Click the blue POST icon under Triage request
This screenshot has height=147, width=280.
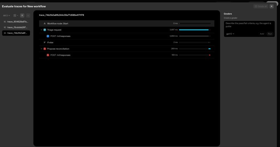(x=48, y=36)
